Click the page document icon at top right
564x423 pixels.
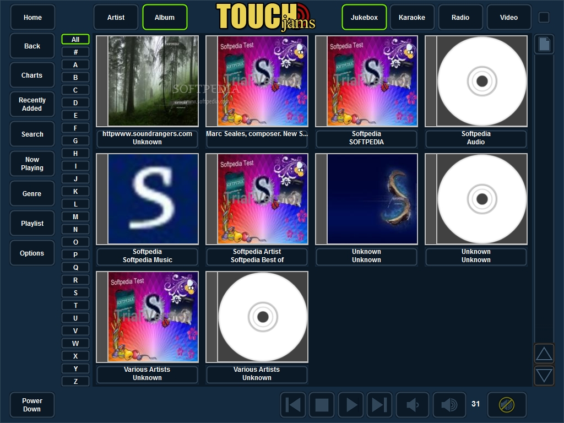click(544, 44)
